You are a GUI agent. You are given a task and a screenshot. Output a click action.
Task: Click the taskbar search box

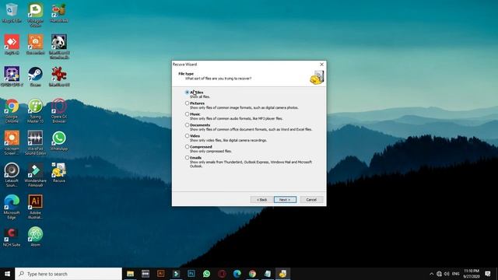[x=68, y=274]
